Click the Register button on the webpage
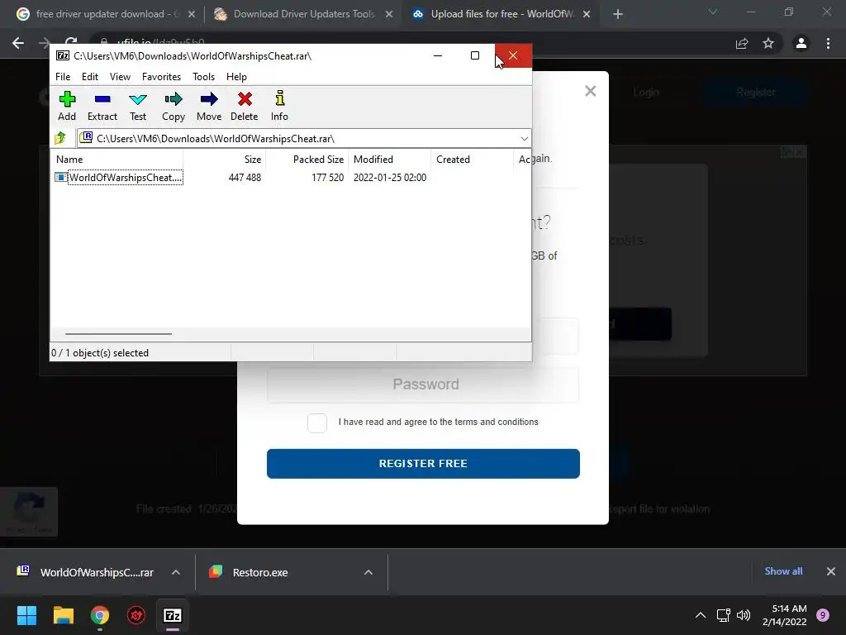This screenshot has height=635, width=846. (756, 93)
